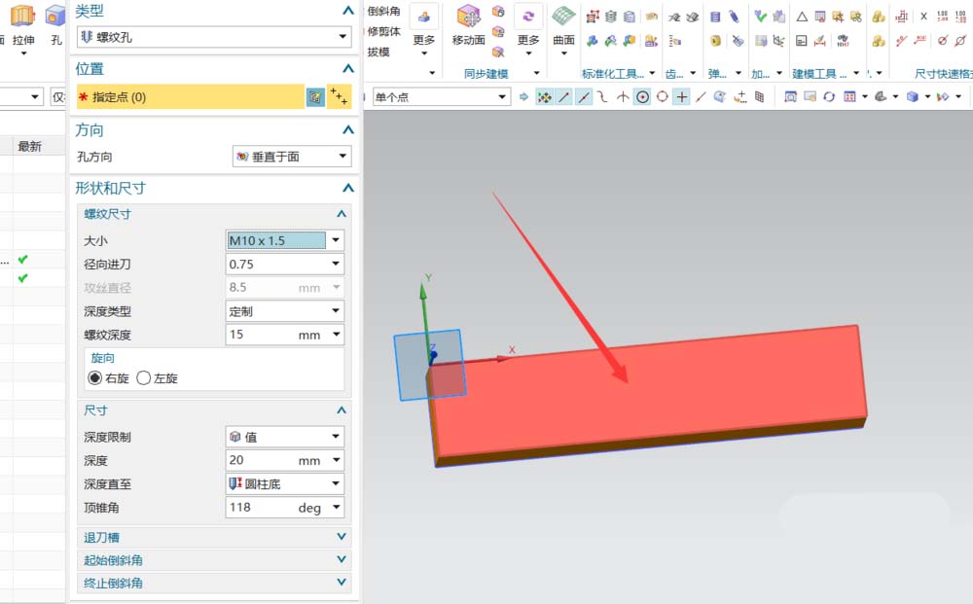Collapse the 方向 section

coord(348,129)
